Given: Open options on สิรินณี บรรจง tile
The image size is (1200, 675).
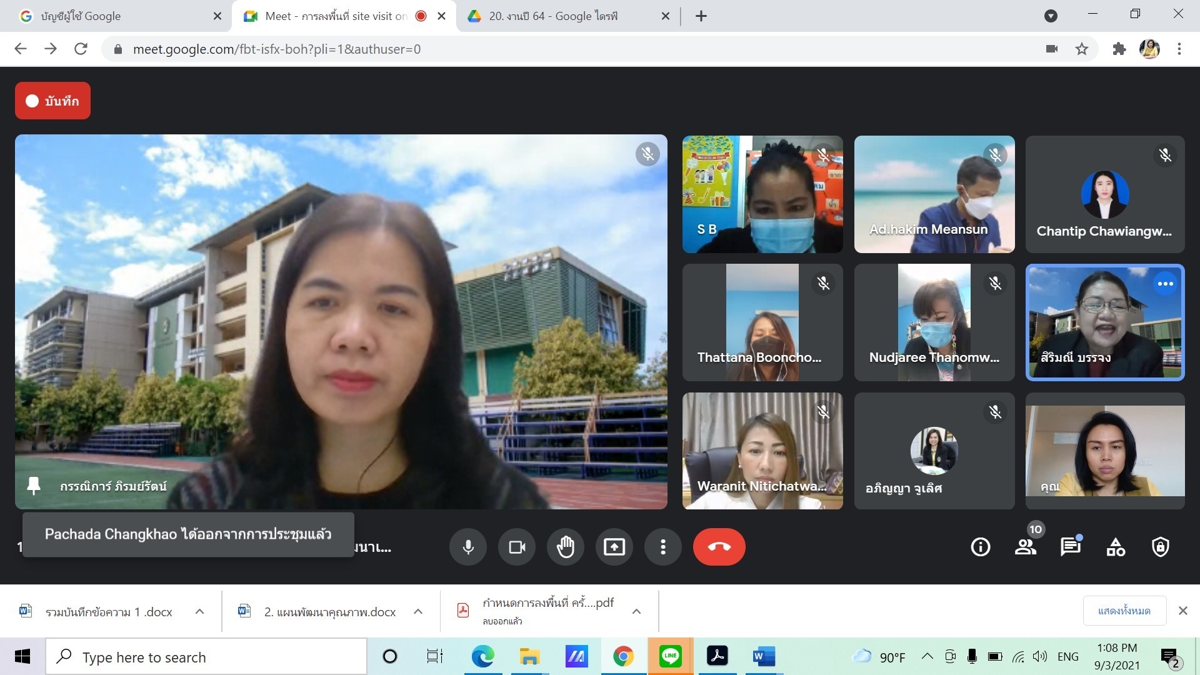Looking at the screenshot, I should tap(1165, 284).
